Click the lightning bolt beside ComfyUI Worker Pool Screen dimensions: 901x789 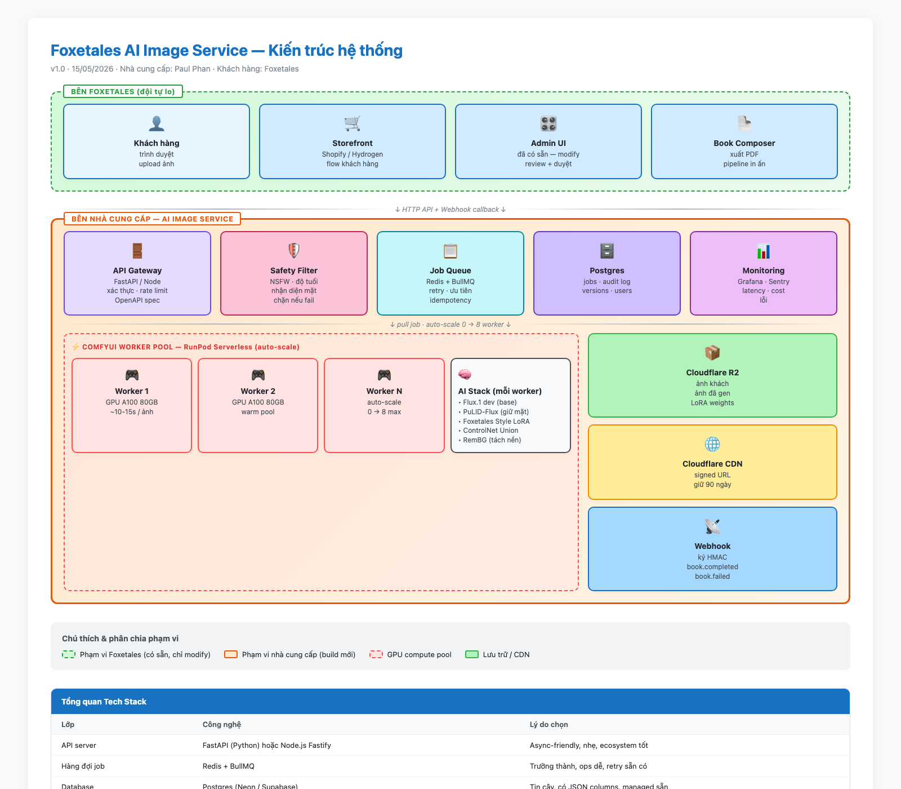pos(76,347)
